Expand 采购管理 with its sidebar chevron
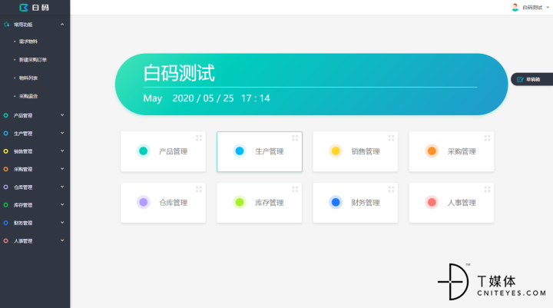The image size is (553, 308). 62,169
